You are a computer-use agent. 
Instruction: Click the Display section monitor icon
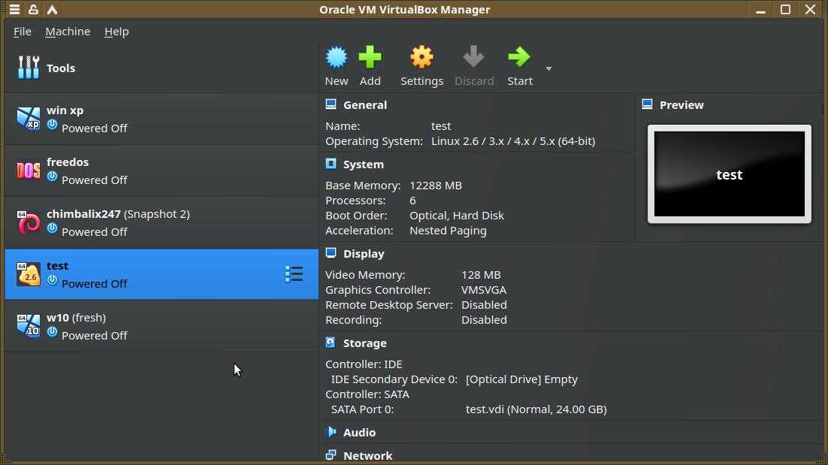331,253
